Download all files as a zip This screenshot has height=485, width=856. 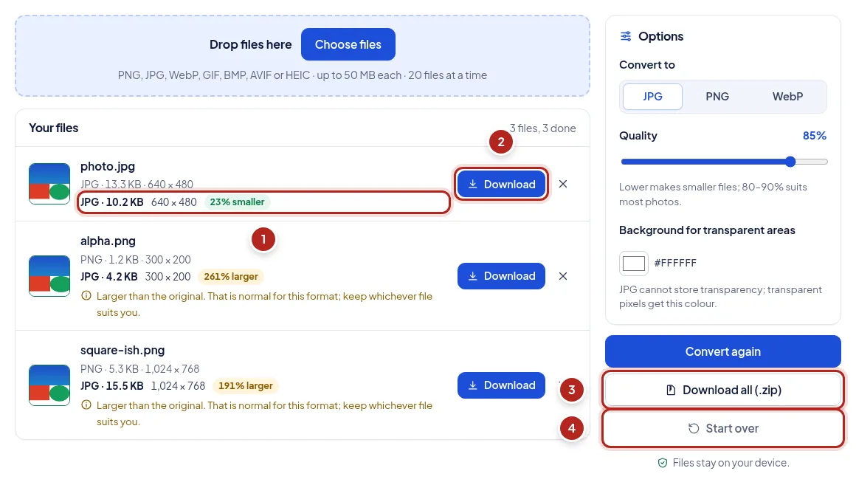coord(722,390)
